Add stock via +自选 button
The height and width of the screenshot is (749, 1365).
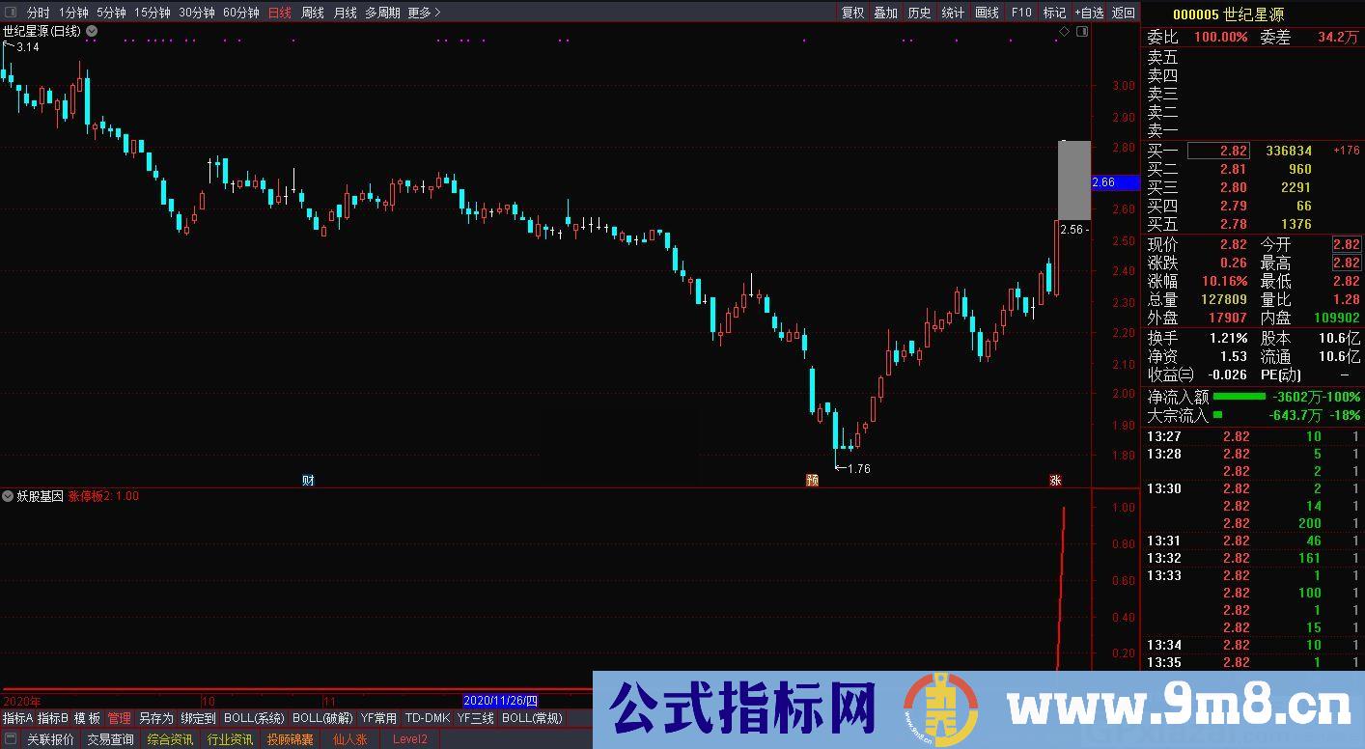coord(1088,13)
